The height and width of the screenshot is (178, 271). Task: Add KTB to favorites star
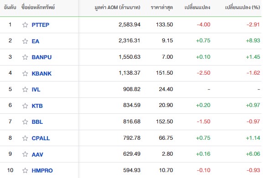click(x=25, y=106)
